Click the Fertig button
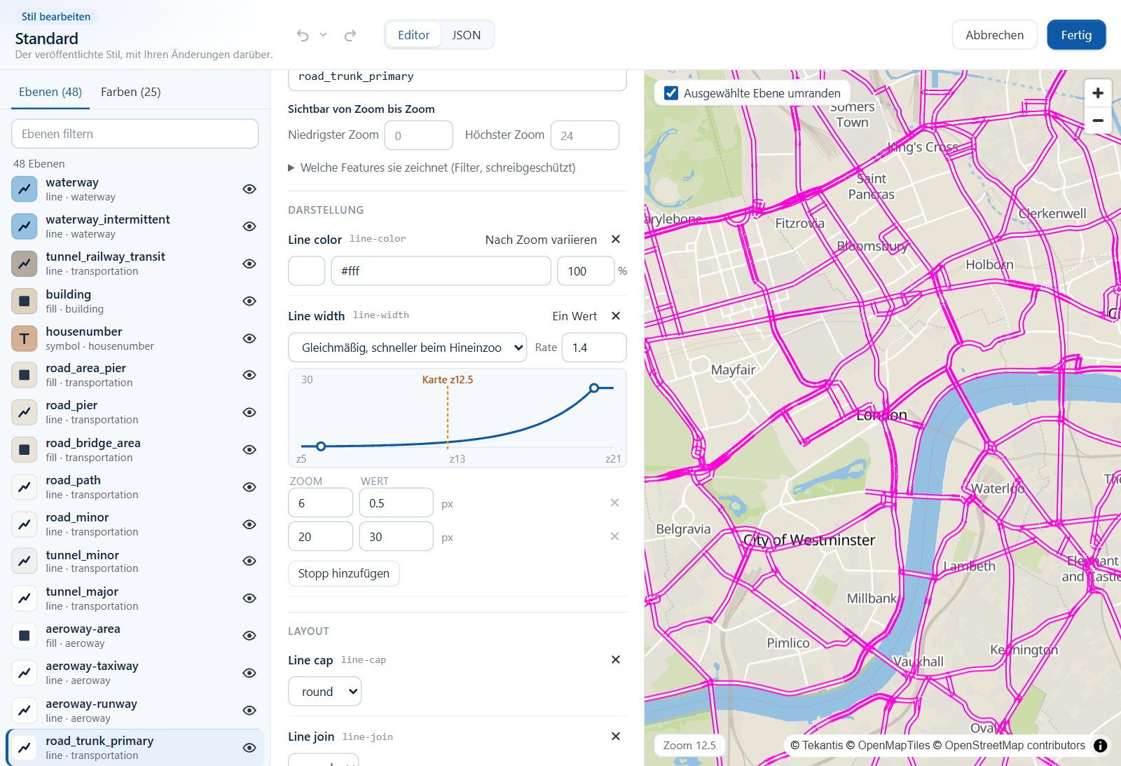The image size is (1121, 766). point(1076,35)
